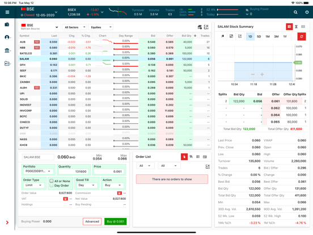Open the Good Till Day dropdown
The height and width of the screenshot is (235, 313).
86,185
